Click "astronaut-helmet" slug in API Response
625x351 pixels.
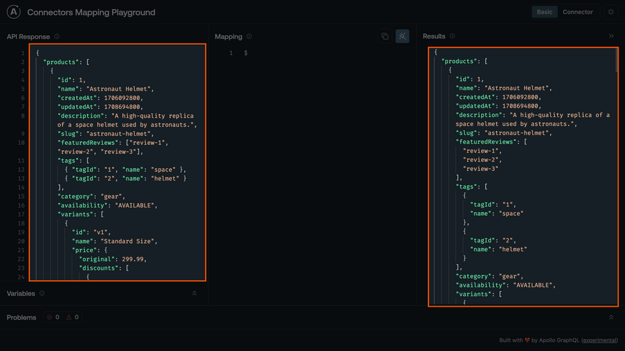tap(120, 134)
